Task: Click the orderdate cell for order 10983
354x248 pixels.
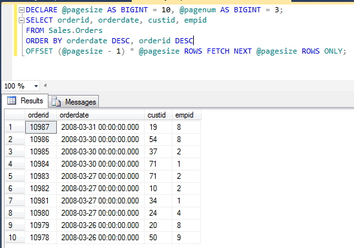Action: [100, 176]
